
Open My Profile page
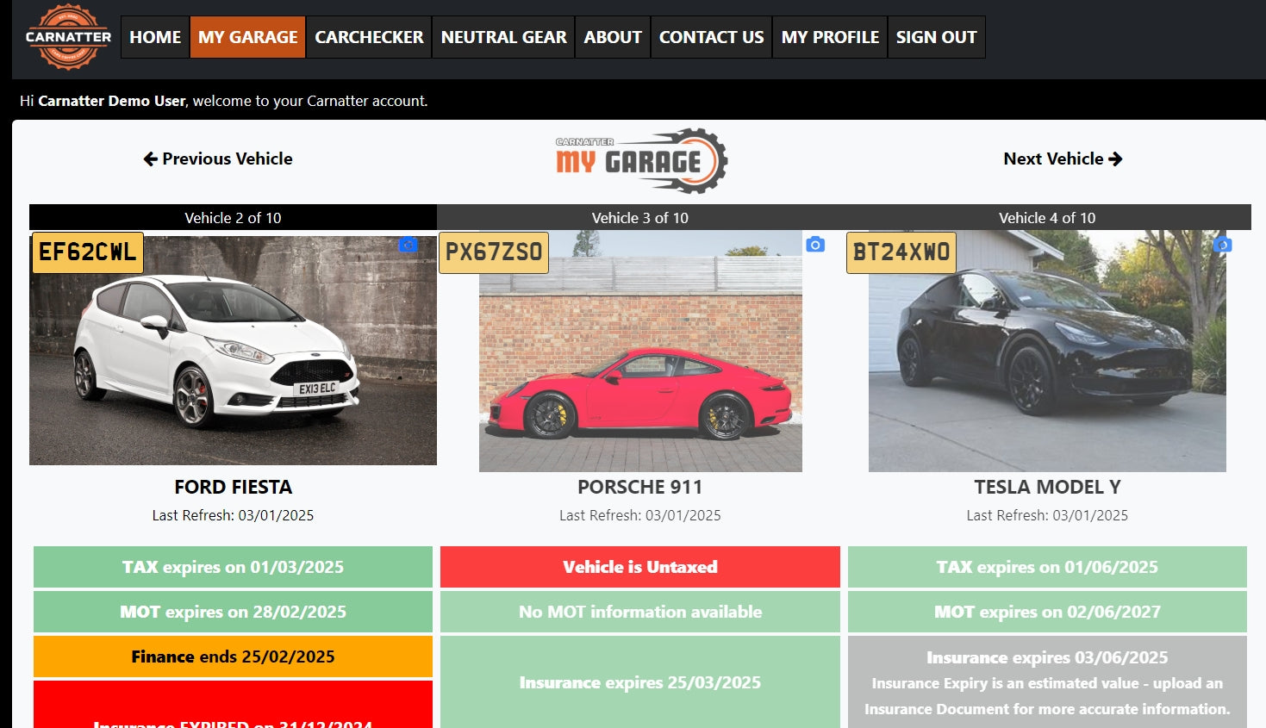point(830,37)
